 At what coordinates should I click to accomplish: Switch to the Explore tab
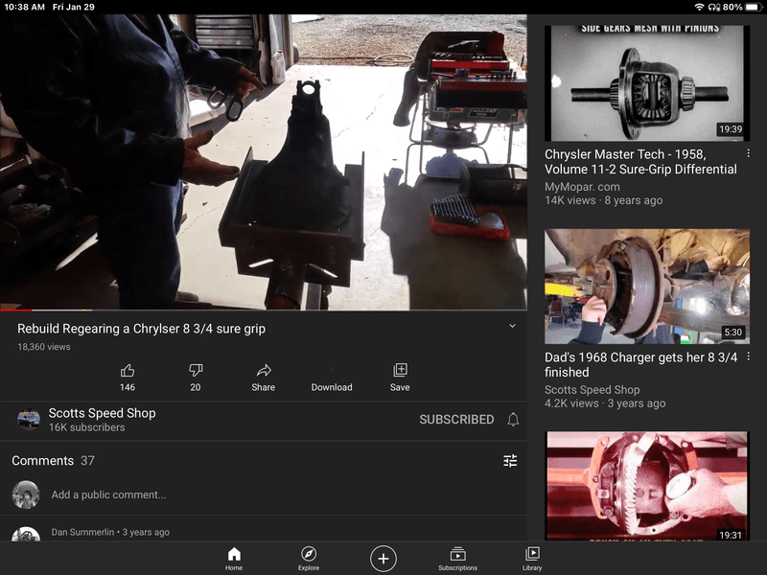(309, 559)
